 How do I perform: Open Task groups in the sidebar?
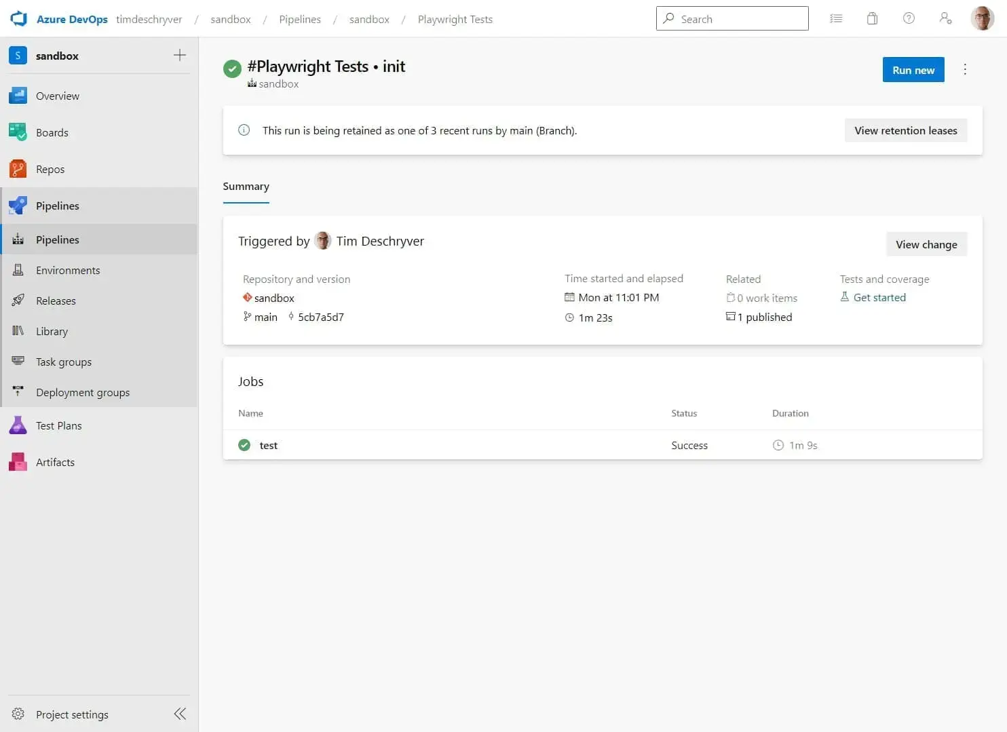[x=99, y=362]
